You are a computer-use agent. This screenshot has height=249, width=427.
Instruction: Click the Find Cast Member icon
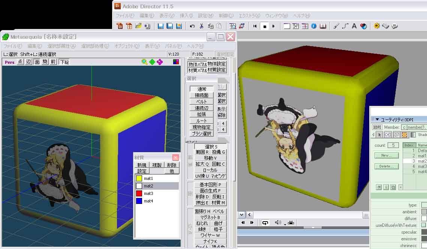[x=232, y=26]
